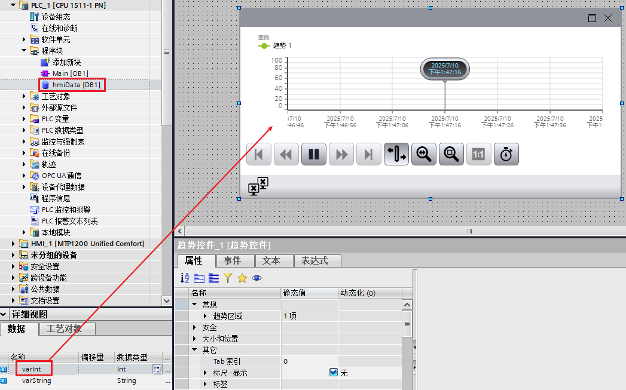Image resolution: width=626 pixels, height=390 pixels.
Task: Click the alphabetical sort icon in properties
Action: click(185, 278)
